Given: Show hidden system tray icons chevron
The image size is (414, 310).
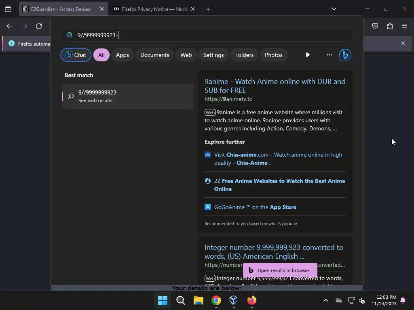Looking at the screenshot, I should pyautogui.click(x=326, y=300).
